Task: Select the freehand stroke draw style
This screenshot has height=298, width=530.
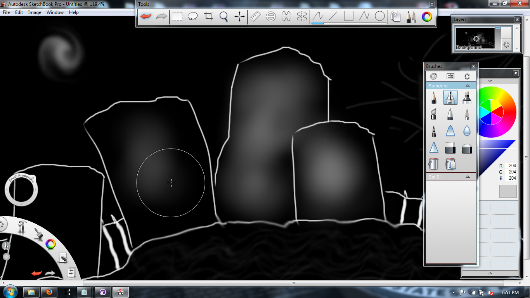Action: point(318,16)
